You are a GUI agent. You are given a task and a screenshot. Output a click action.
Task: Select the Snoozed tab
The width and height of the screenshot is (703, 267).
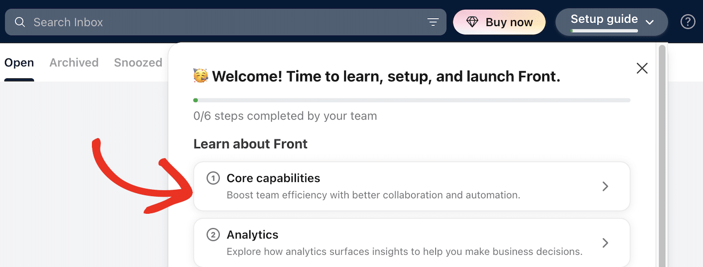coord(138,63)
